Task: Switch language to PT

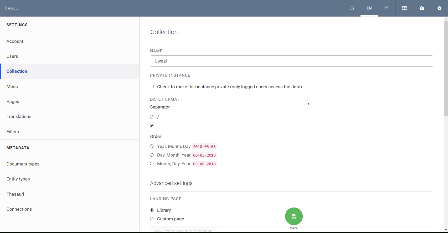Action: pyautogui.click(x=387, y=8)
